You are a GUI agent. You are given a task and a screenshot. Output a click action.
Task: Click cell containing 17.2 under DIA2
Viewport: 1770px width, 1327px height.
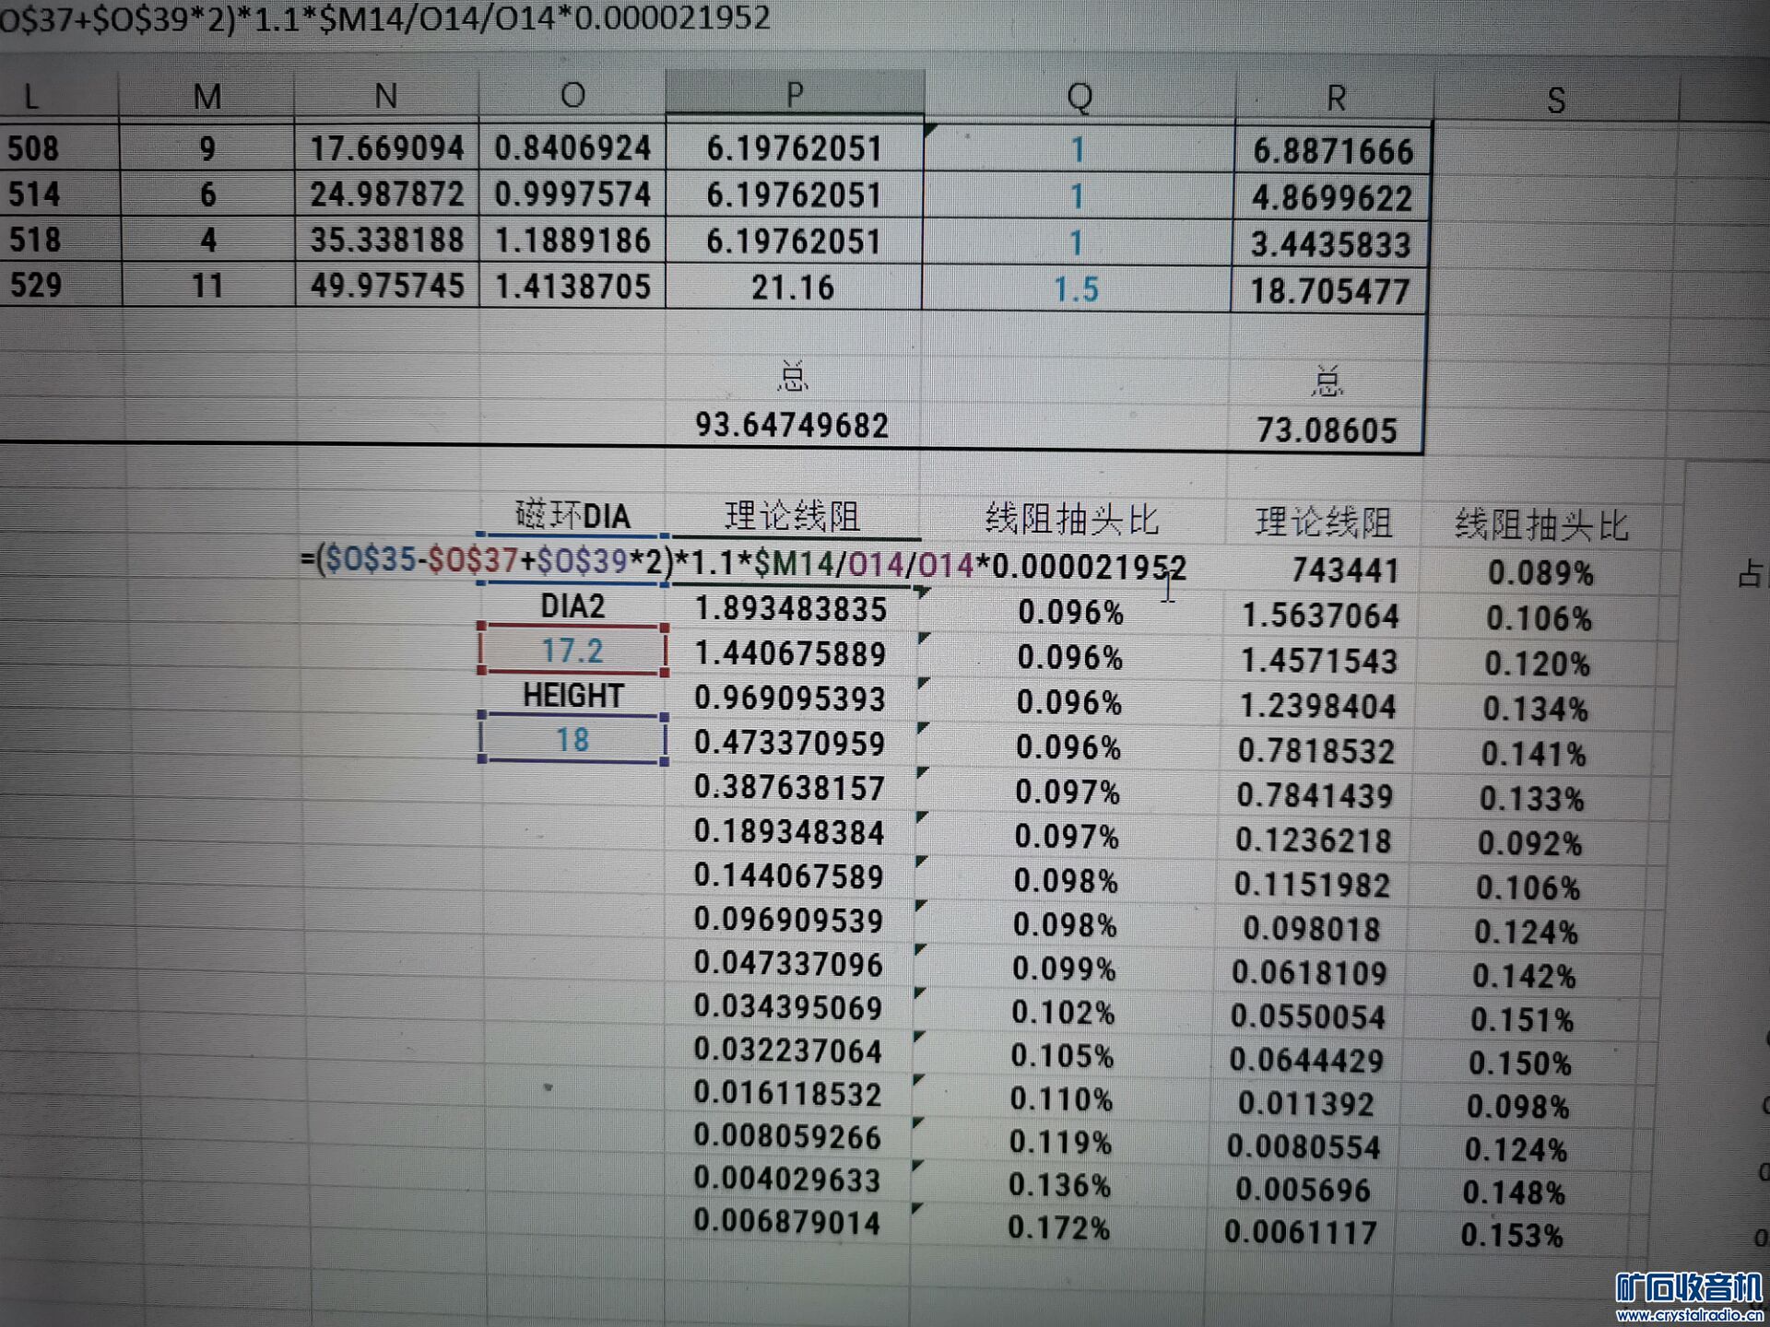pyautogui.click(x=572, y=652)
